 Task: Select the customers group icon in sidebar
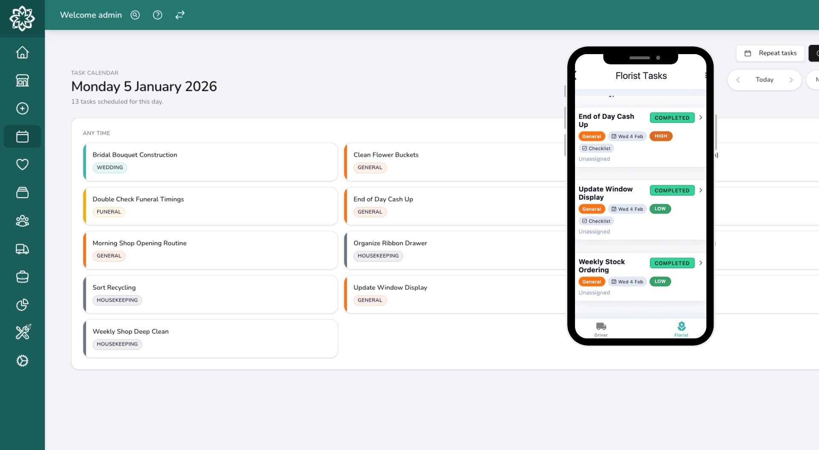point(22,221)
